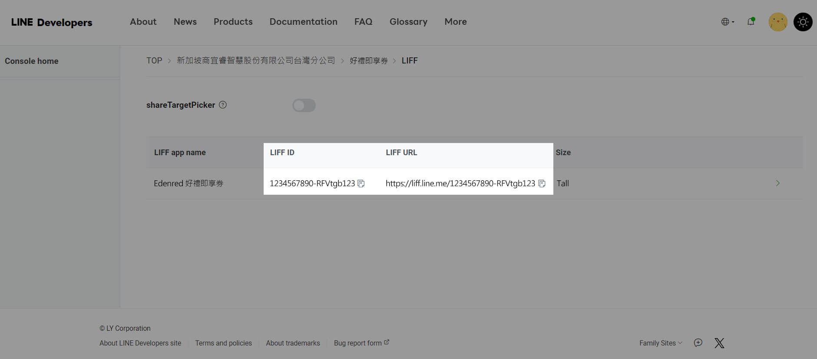Click the LIFF breadcrumb label
Image resolution: width=817 pixels, height=359 pixels.
point(410,60)
